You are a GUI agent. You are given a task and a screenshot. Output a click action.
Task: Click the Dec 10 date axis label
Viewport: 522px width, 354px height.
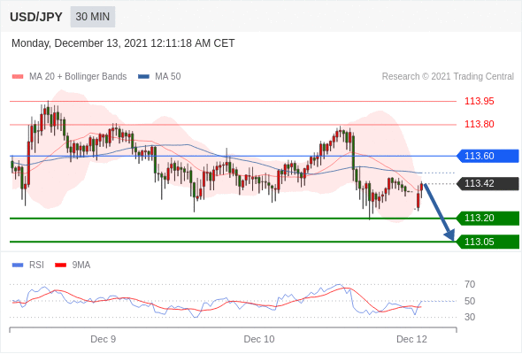(x=259, y=339)
